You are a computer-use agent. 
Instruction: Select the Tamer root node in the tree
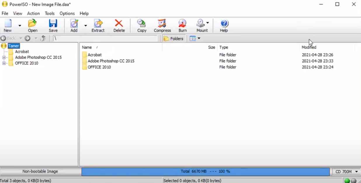(x=14, y=46)
